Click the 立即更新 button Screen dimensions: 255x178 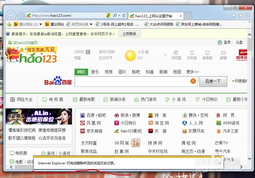click(129, 34)
